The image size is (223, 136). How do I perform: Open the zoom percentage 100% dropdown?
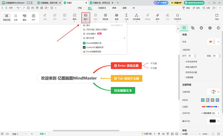click(206, 134)
